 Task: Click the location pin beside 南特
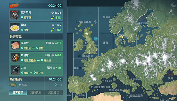pos(37,48)
